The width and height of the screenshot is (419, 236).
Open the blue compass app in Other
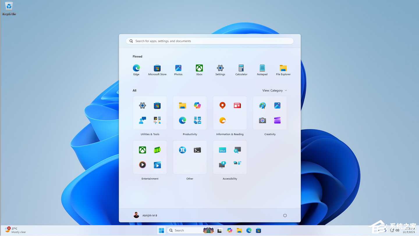[x=182, y=150]
